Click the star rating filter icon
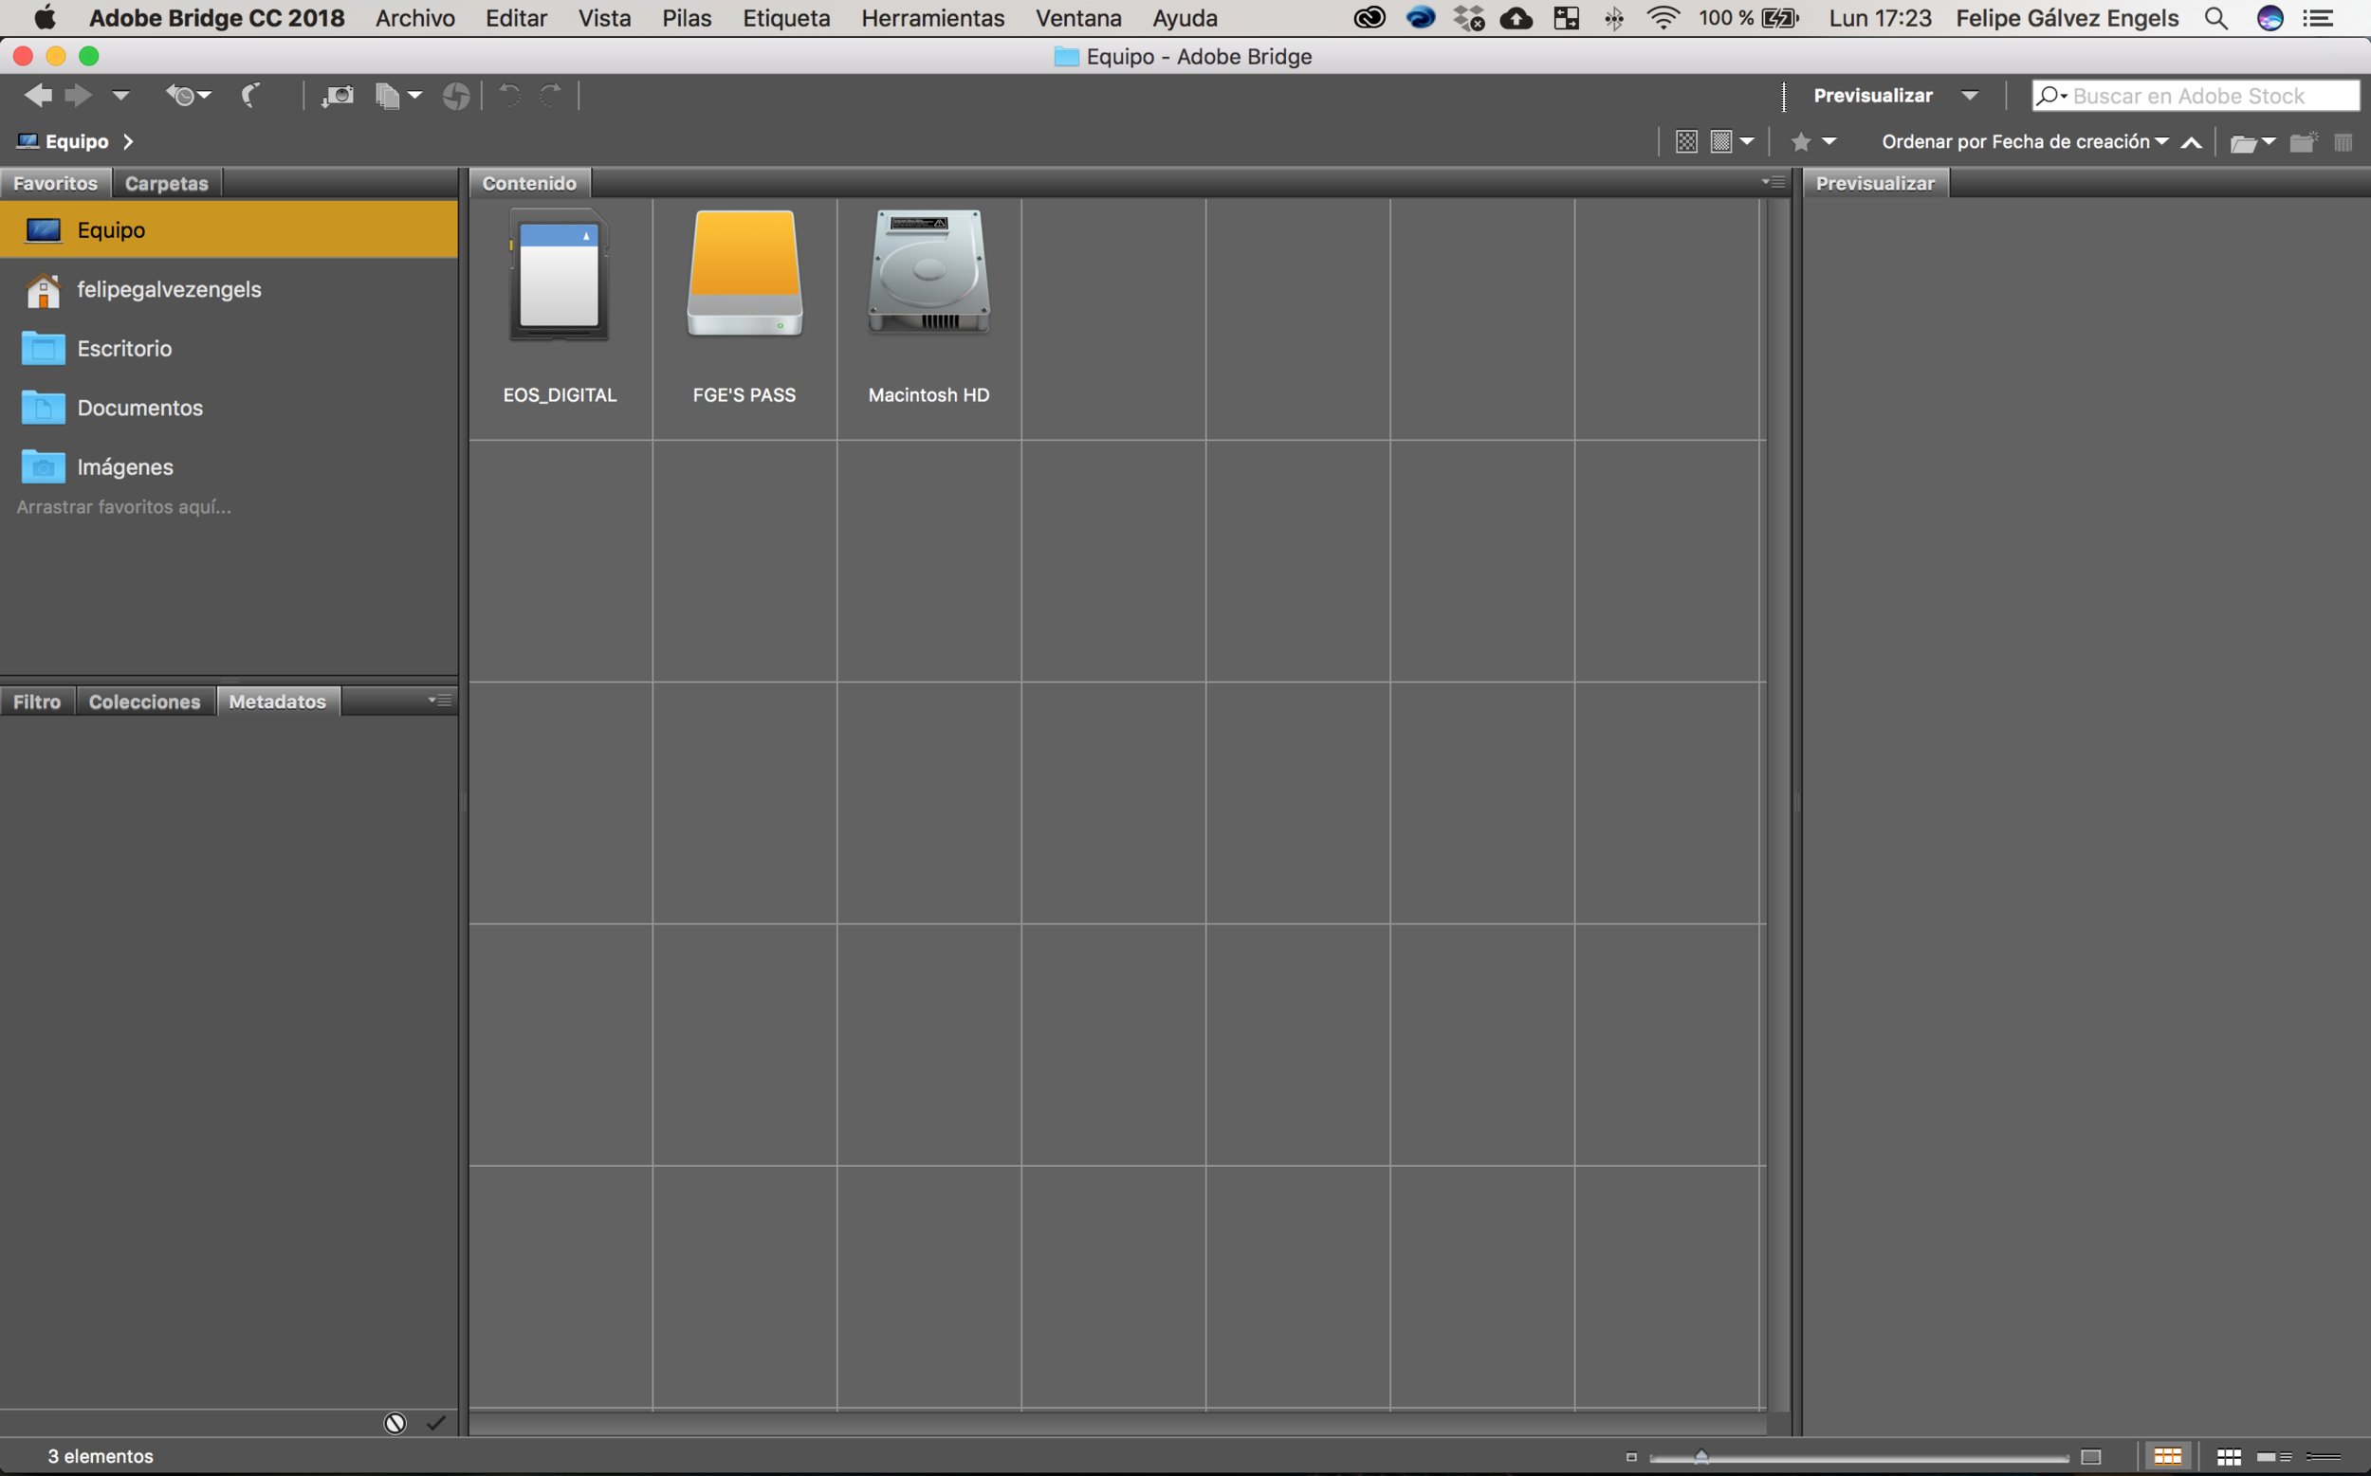Viewport: 2371px width, 1476px height. 1801,142
